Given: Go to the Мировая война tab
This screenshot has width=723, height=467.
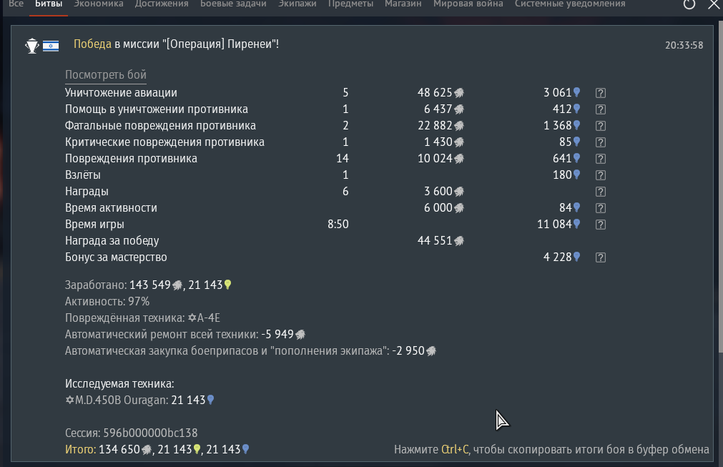Looking at the screenshot, I should 468,4.
